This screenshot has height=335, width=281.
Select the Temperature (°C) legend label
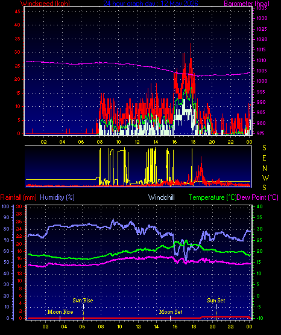tap(212, 197)
